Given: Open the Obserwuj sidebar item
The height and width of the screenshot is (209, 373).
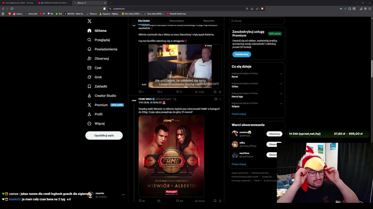Looking at the screenshot, I should [x=98, y=58].
